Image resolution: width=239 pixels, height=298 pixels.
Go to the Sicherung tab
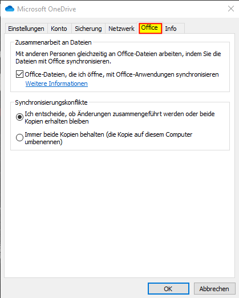pyautogui.click(x=88, y=29)
